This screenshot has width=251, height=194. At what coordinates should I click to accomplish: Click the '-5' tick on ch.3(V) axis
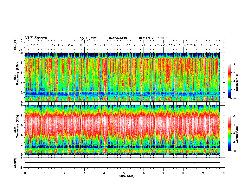22,168
